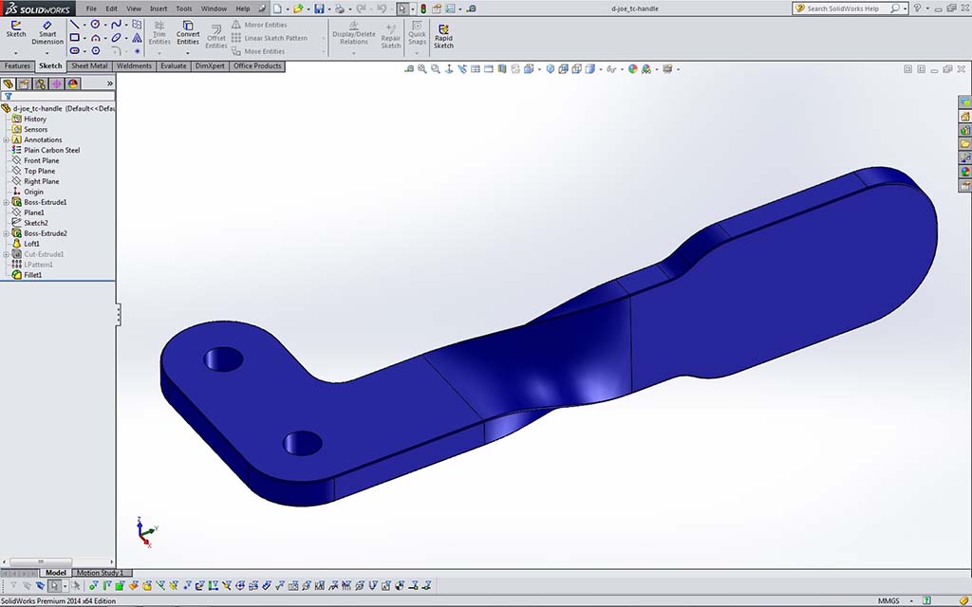Viewport: 972px width, 607px height.
Task: Open the DisplayManager color wheel tab
Action: (73, 83)
